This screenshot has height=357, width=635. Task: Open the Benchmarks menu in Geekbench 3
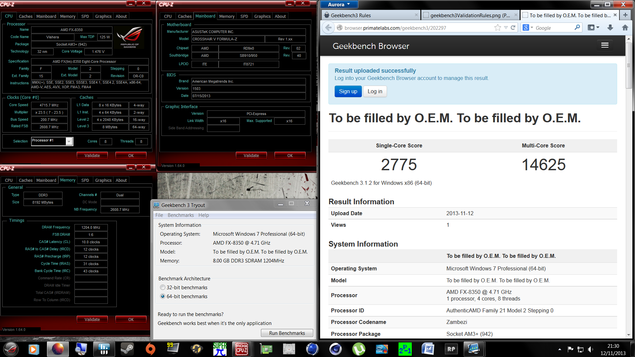tap(181, 215)
